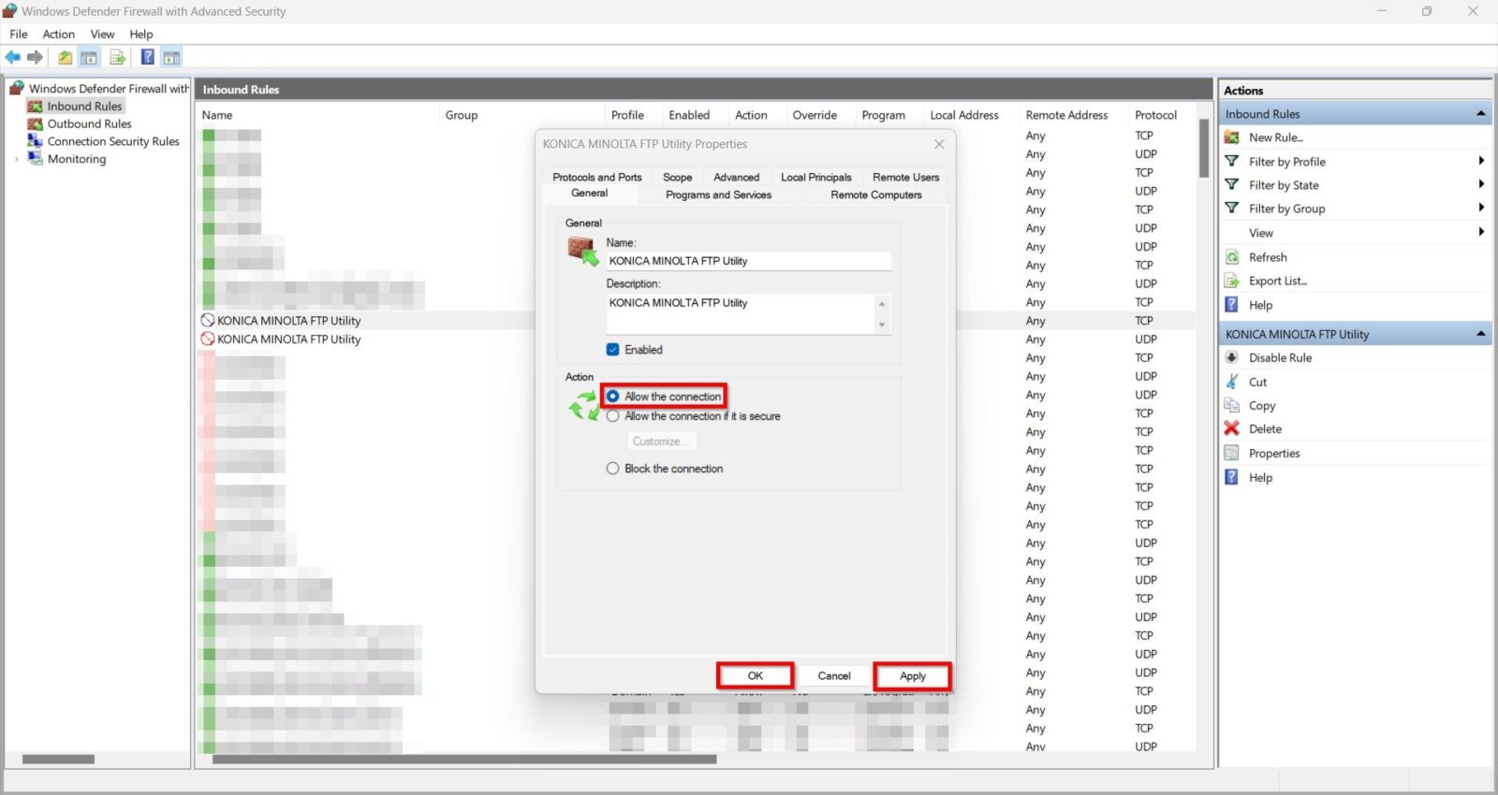Switch to the Protocols and Ports tab
1498x795 pixels.
(x=596, y=177)
